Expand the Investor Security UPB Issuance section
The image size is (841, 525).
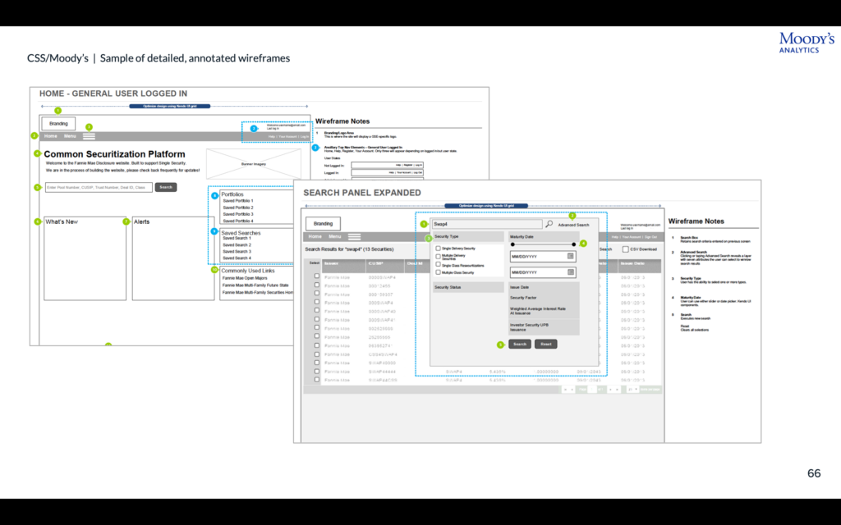tap(544, 327)
